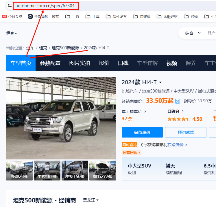Go to 选车 in breadcrumb

tap(30, 48)
